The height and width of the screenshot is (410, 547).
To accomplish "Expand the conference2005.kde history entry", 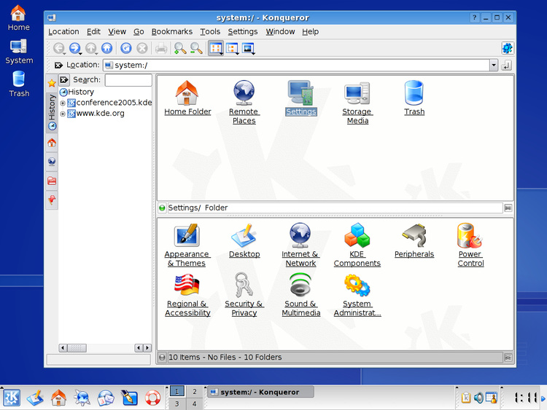I will (x=63, y=103).
